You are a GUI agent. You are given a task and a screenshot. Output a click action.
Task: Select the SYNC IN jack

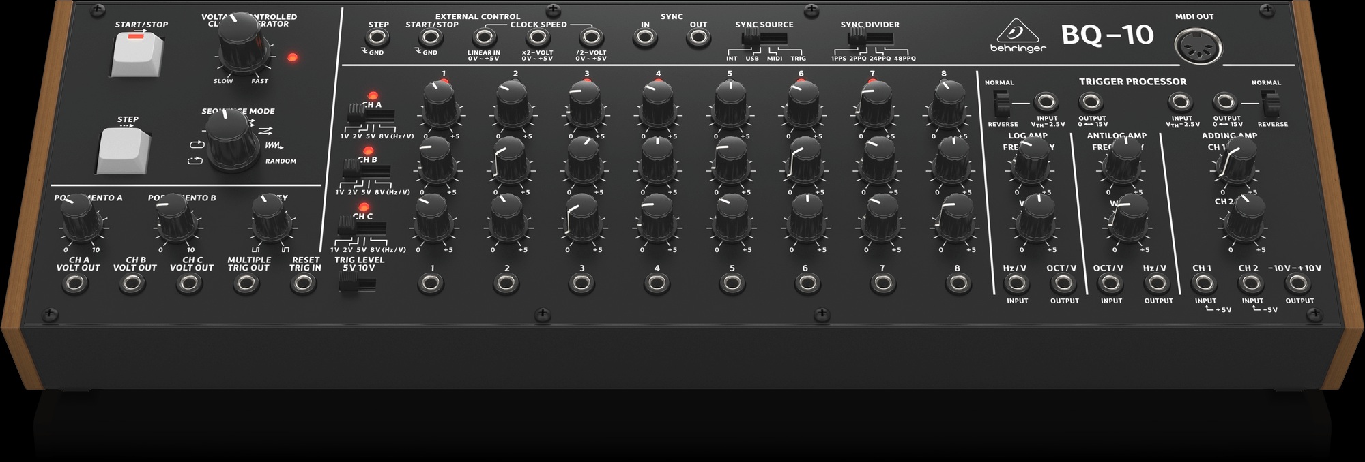(645, 39)
